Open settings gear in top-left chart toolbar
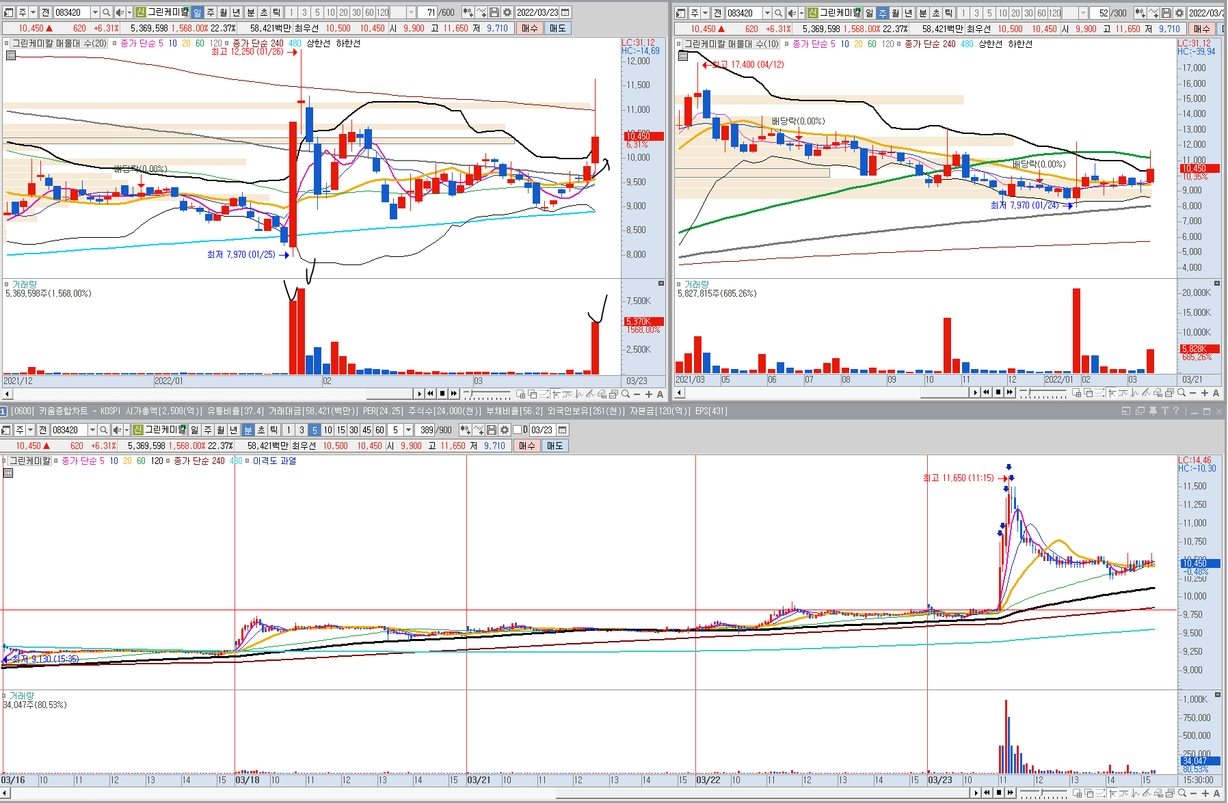 coord(507,12)
